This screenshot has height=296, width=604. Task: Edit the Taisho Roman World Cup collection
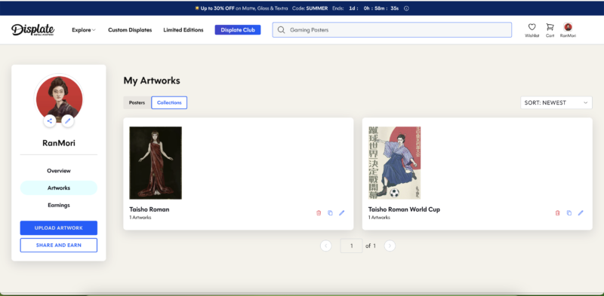581,213
